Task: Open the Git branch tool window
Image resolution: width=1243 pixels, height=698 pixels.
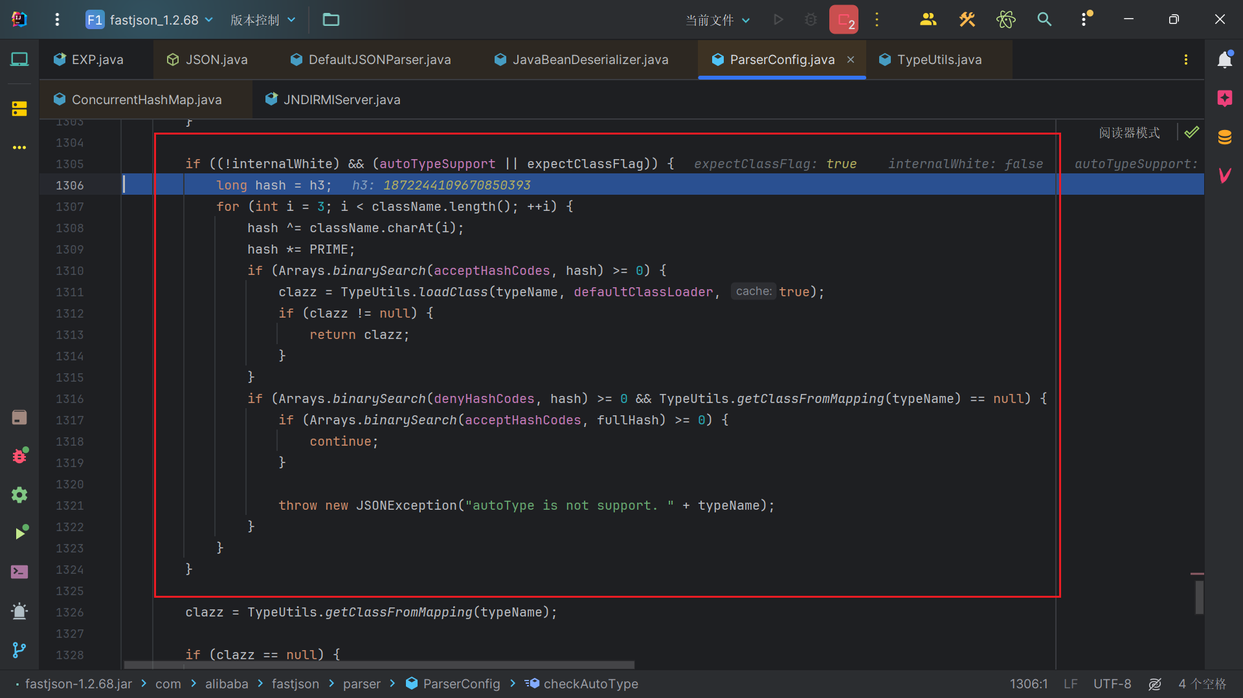Action: click(x=19, y=649)
